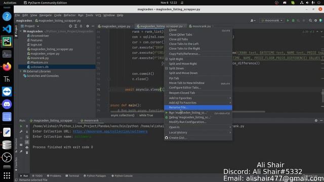The width and height of the screenshot is (324, 182).
Task: Click the print icon in Run panel
Action: point(27,147)
